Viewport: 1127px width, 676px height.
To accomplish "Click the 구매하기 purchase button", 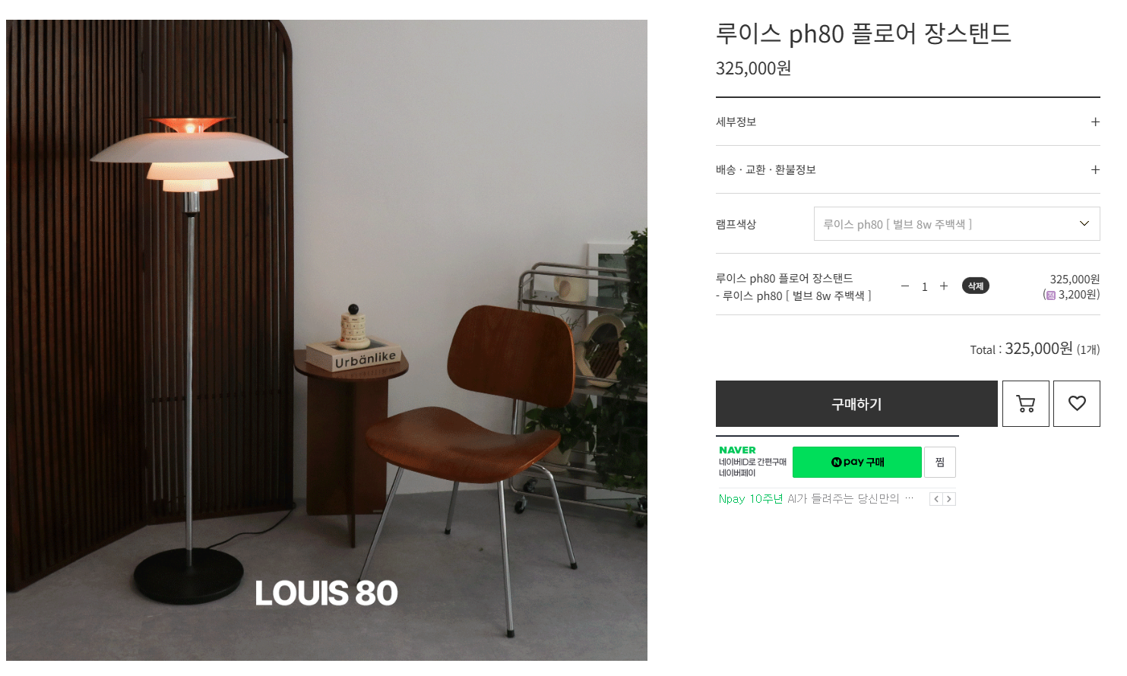I will [856, 403].
